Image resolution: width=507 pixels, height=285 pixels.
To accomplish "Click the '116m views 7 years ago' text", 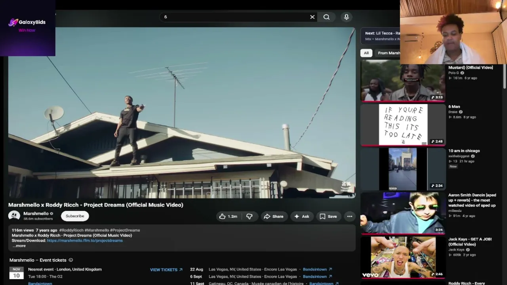I will [34, 230].
